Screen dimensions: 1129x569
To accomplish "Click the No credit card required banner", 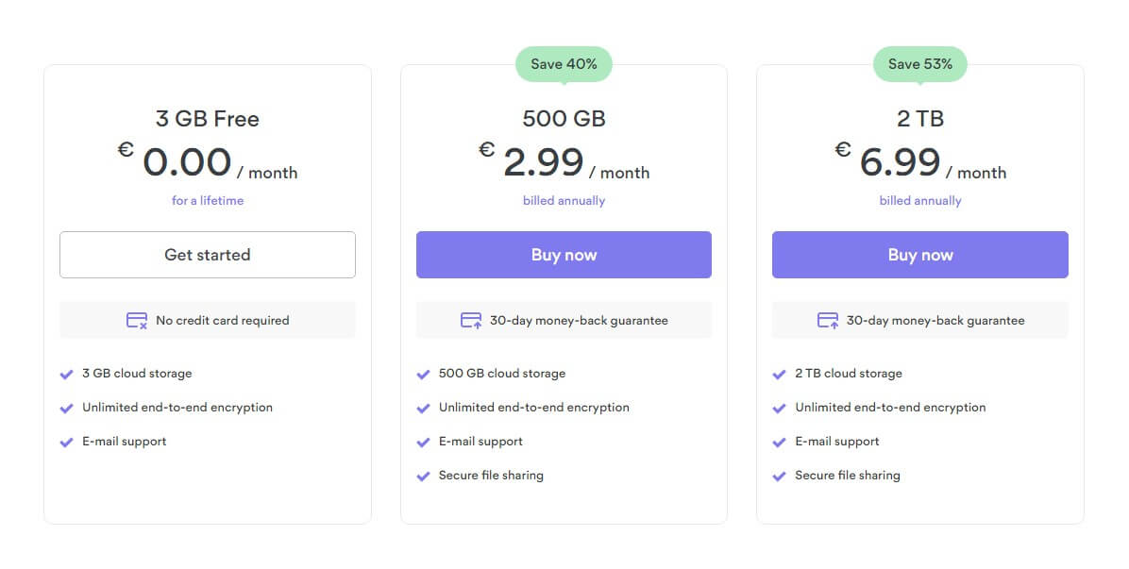I will point(208,320).
